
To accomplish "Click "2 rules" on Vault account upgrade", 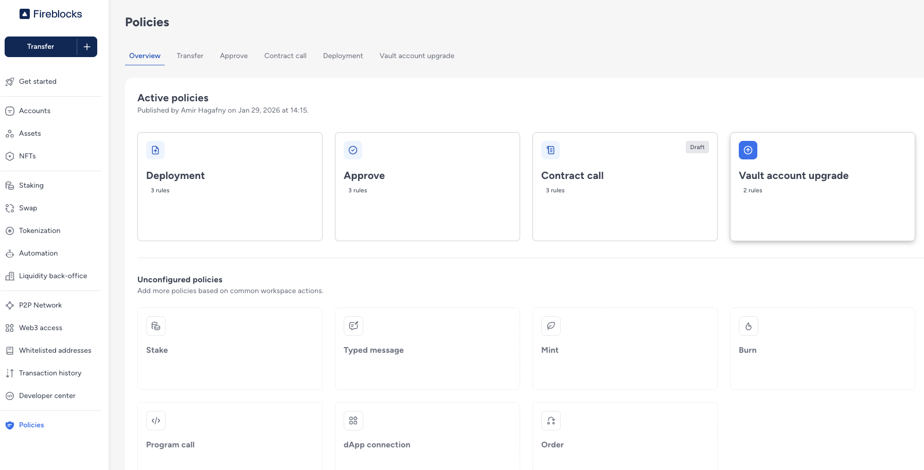I will click(x=753, y=190).
